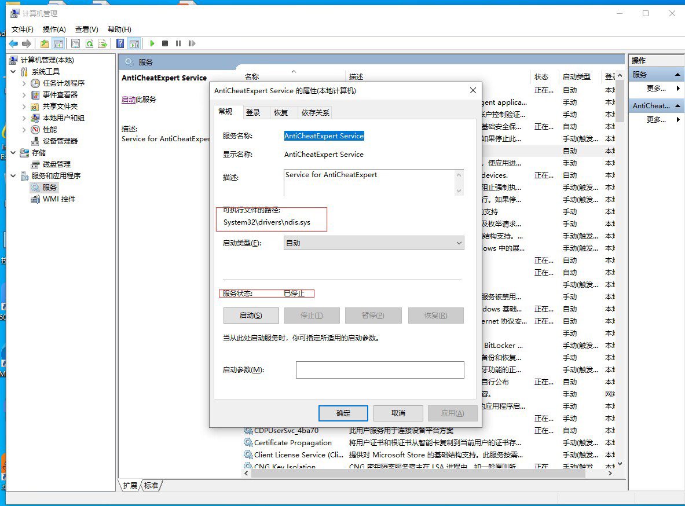The width and height of the screenshot is (685, 506).
Task: Click the 启动(S) button
Action: coord(251,316)
